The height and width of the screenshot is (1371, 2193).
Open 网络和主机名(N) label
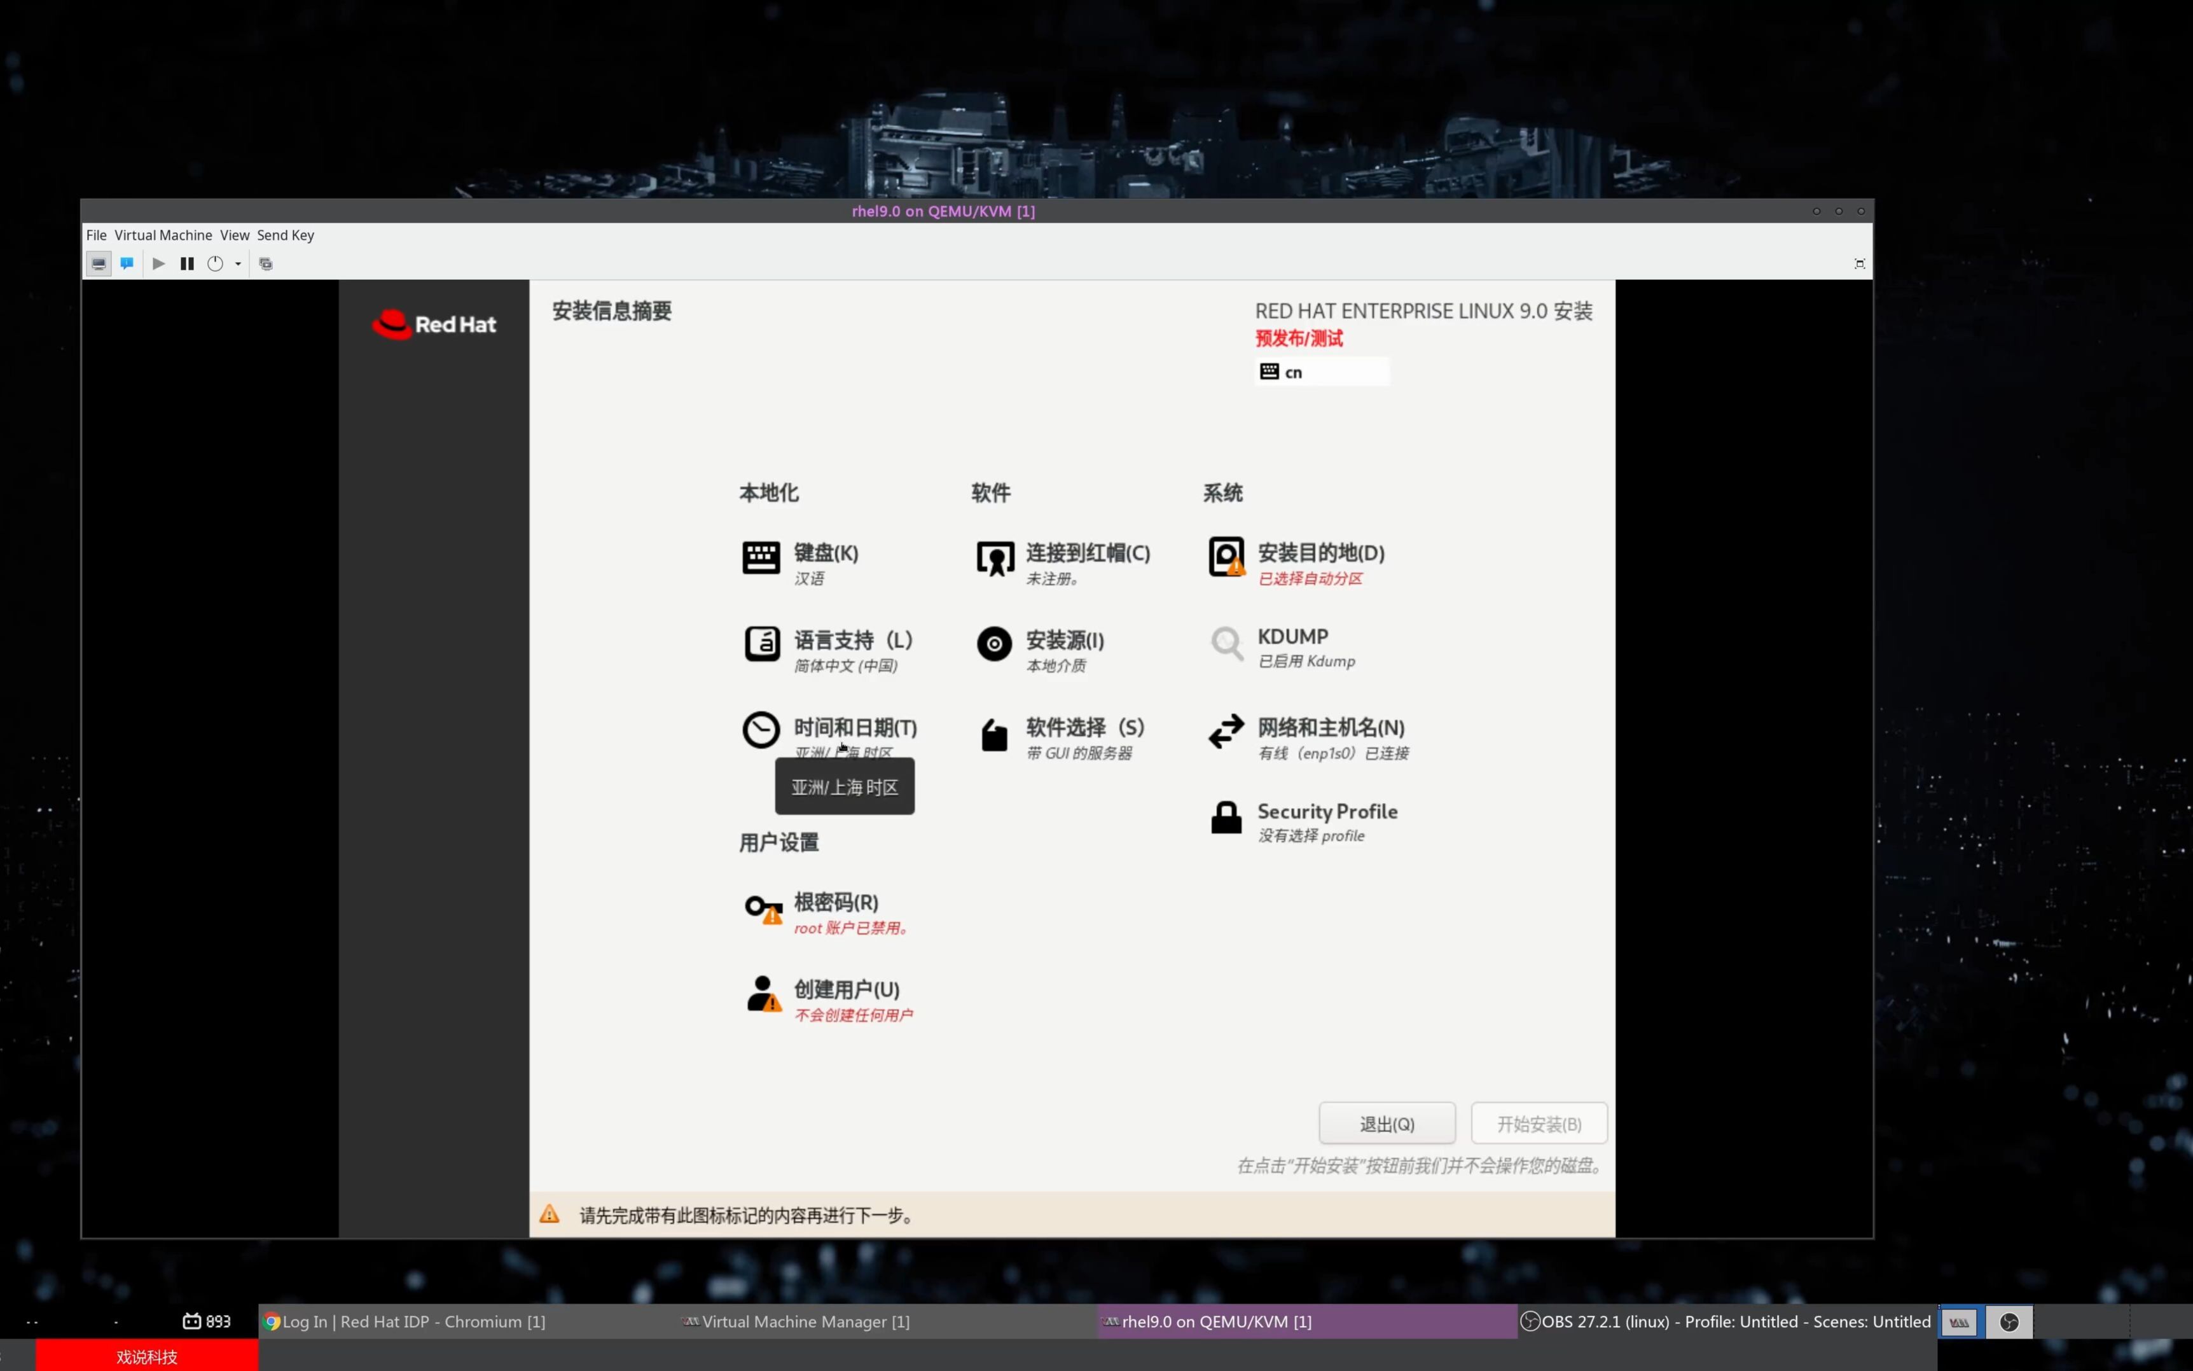1331,727
